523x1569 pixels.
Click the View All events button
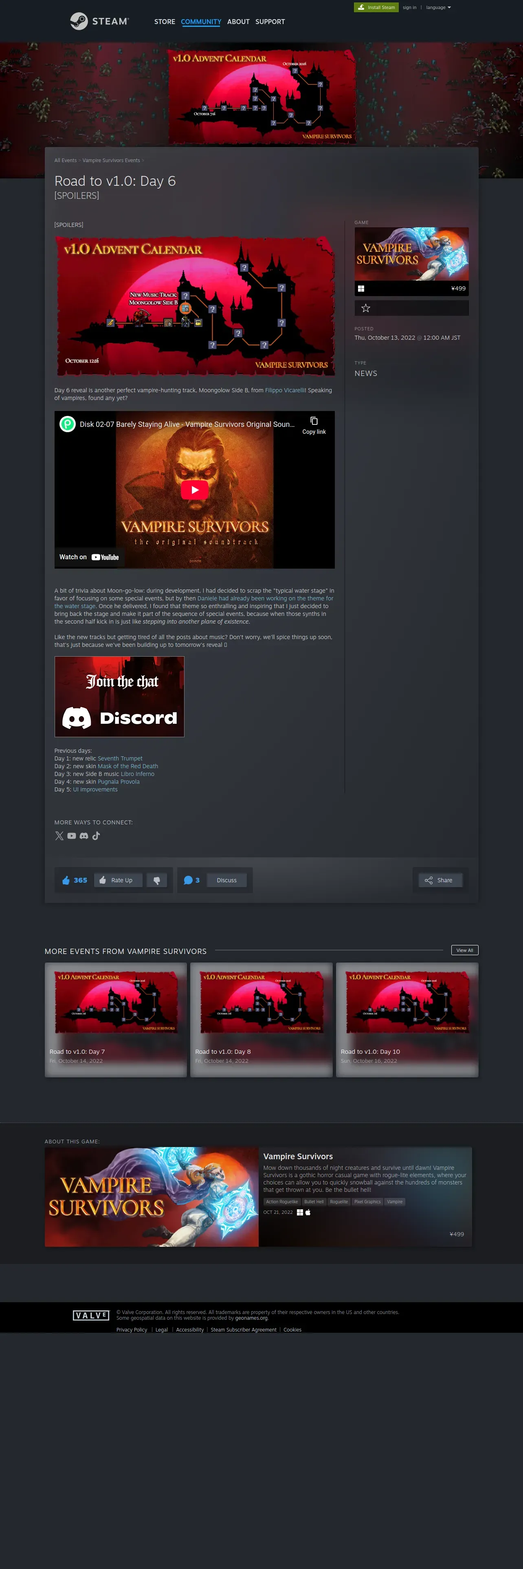tap(465, 950)
